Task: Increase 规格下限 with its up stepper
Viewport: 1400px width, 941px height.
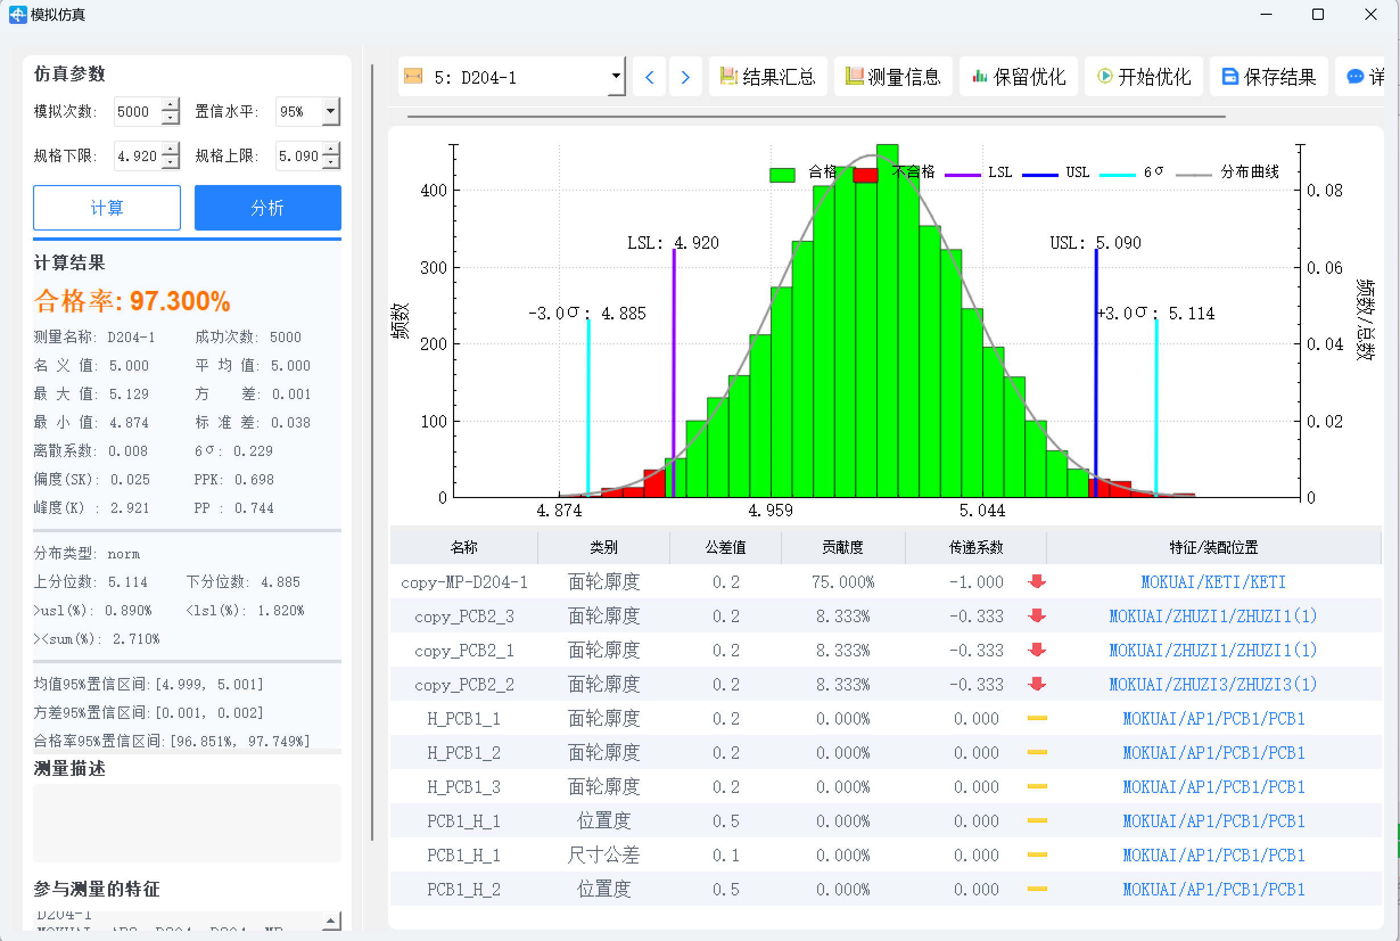Action: pyautogui.click(x=171, y=148)
